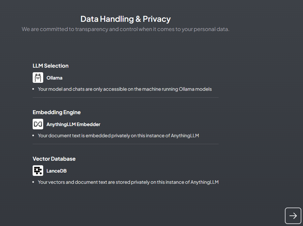This screenshot has width=303, height=226.
Task: Continue with the right arrow button
Action: [x=293, y=216]
